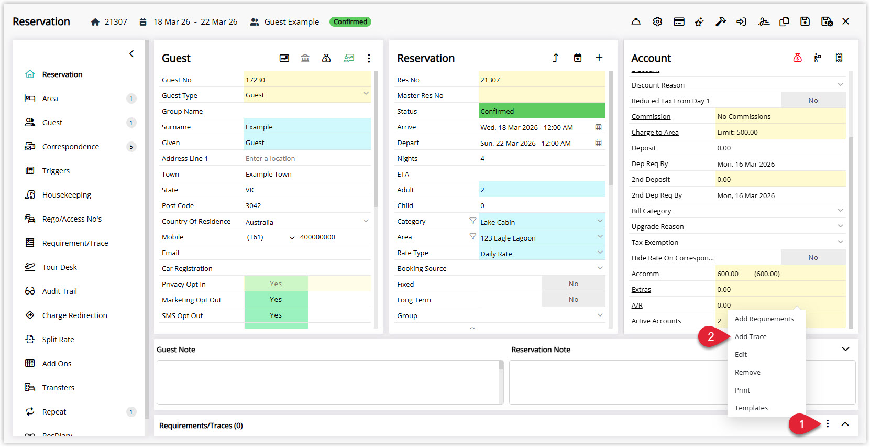The width and height of the screenshot is (870, 447).
Task: Choose Edit in context menu
Action: tap(741, 354)
